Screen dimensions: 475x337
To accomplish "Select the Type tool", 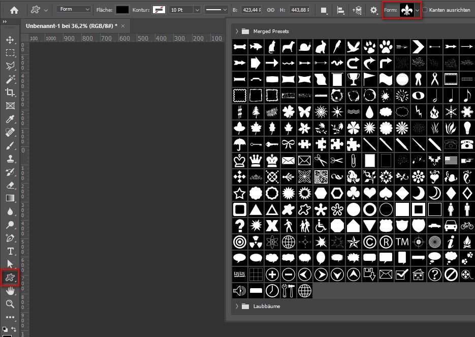I will click(x=10, y=251).
